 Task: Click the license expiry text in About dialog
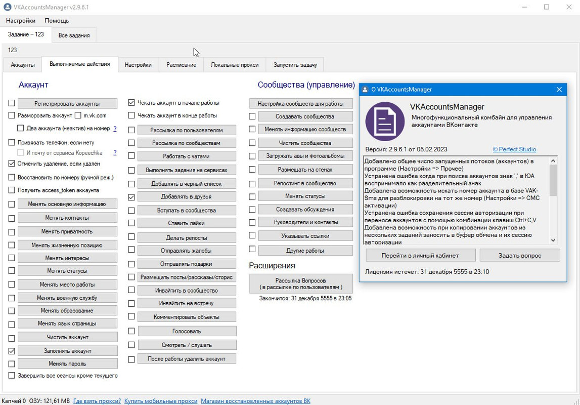coord(427,272)
